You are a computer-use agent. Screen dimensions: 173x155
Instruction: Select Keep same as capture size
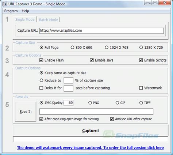coord(63,73)
